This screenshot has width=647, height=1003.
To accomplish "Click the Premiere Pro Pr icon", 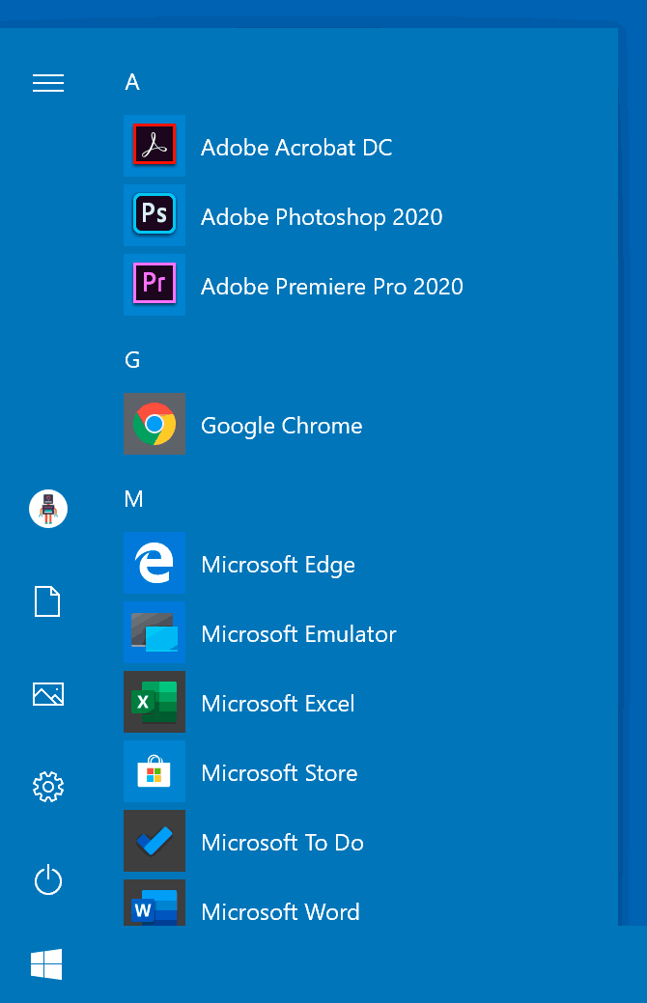I will point(155,284).
